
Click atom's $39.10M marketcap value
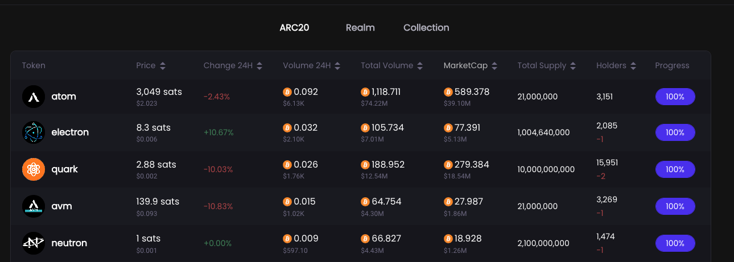click(457, 103)
